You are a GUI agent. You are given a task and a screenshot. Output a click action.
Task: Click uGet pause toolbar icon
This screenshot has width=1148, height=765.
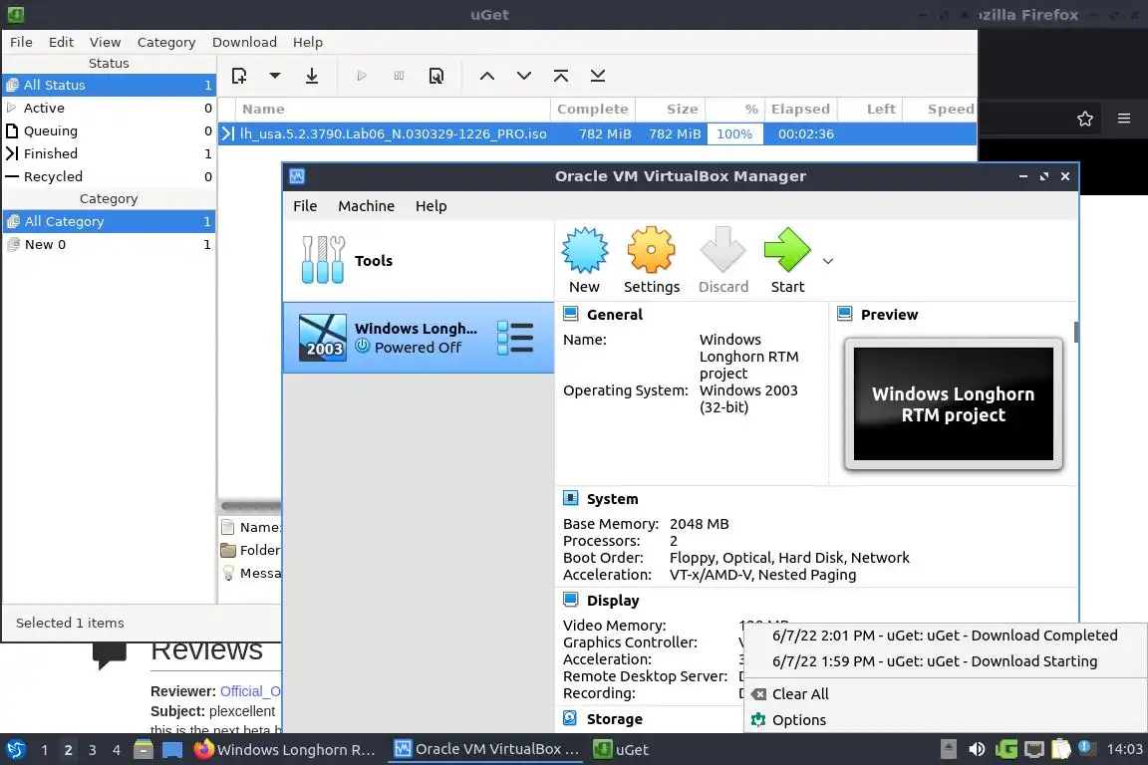click(399, 76)
